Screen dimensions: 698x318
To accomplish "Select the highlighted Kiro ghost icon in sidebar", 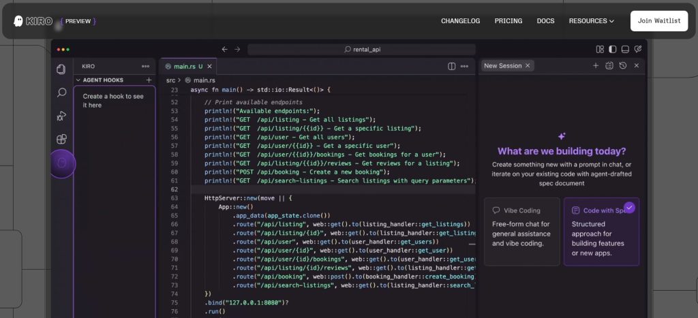I will click(x=62, y=163).
